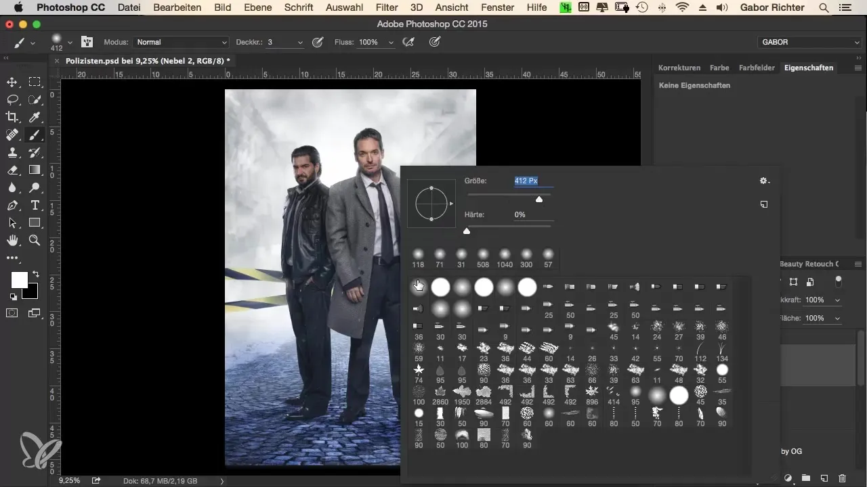Screen dimensions: 867x487
Task: Select the 2860 brush preset thumbnail
Action: pos(440,395)
